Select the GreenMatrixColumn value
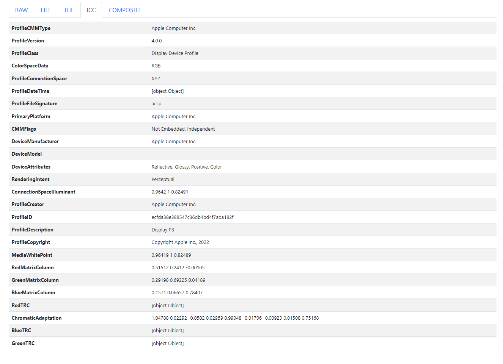 click(x=178, y=280)
